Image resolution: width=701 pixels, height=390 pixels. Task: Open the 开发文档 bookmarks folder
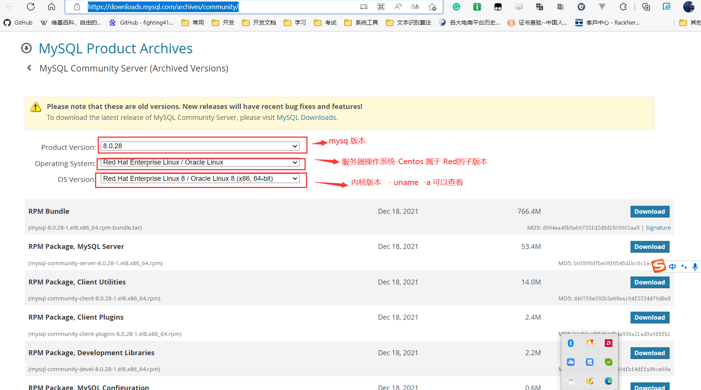coord(259,23)
